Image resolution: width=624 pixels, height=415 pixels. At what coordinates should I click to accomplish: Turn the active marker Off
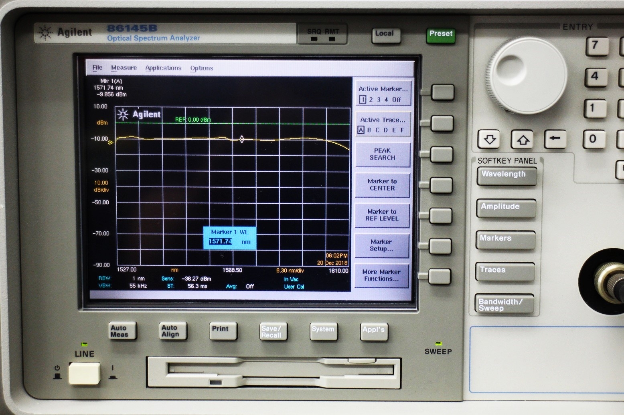[x=397, y=100]
